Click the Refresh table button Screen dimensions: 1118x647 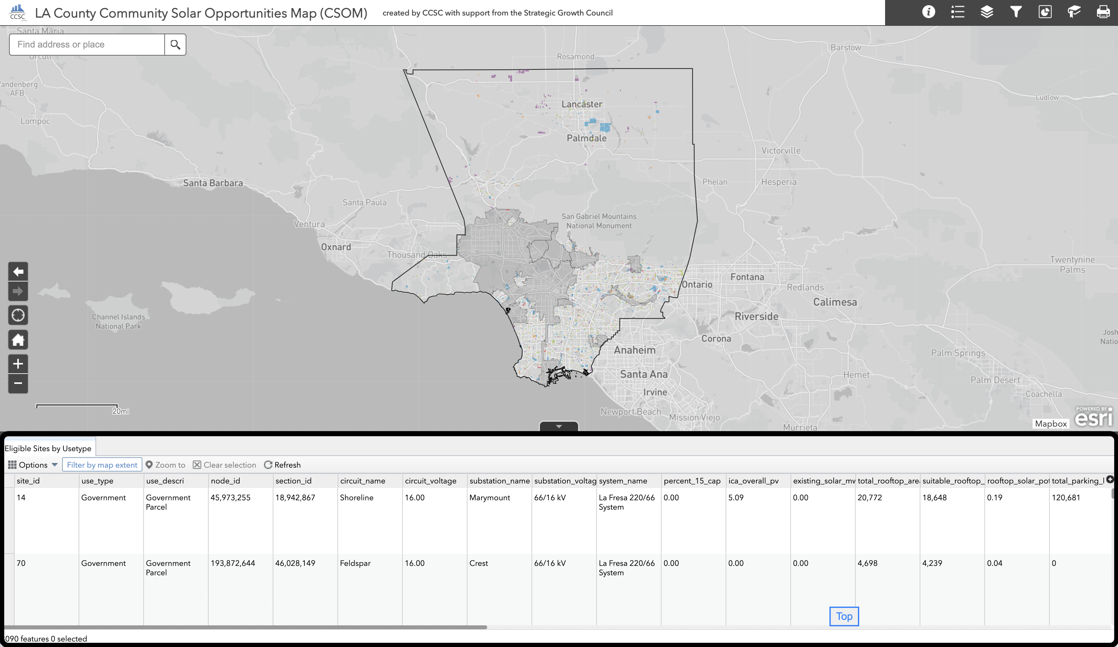[x=282, y=465]
